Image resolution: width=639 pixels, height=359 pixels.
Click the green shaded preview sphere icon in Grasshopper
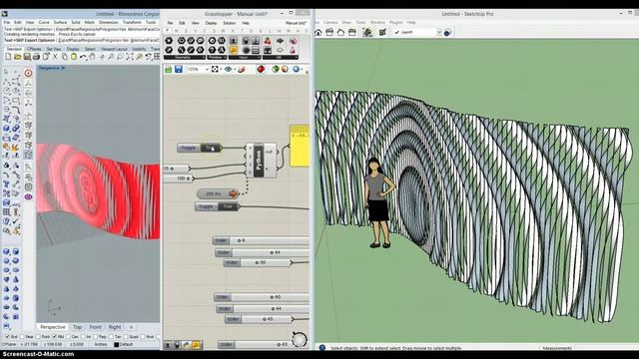276,69
